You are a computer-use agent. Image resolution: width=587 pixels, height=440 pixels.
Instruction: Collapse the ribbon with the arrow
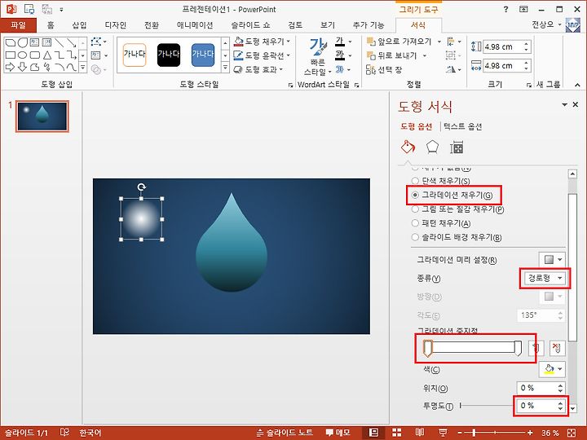point(577,86)
